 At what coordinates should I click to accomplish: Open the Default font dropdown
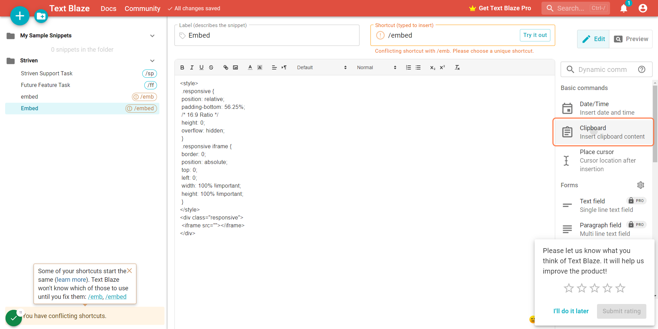pyautogui.click(x=322, y=67)
